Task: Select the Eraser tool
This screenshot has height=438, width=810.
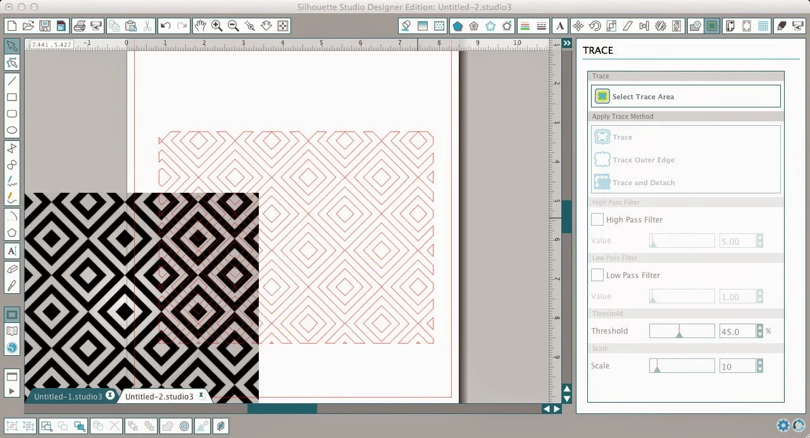Action: (11, 268)
